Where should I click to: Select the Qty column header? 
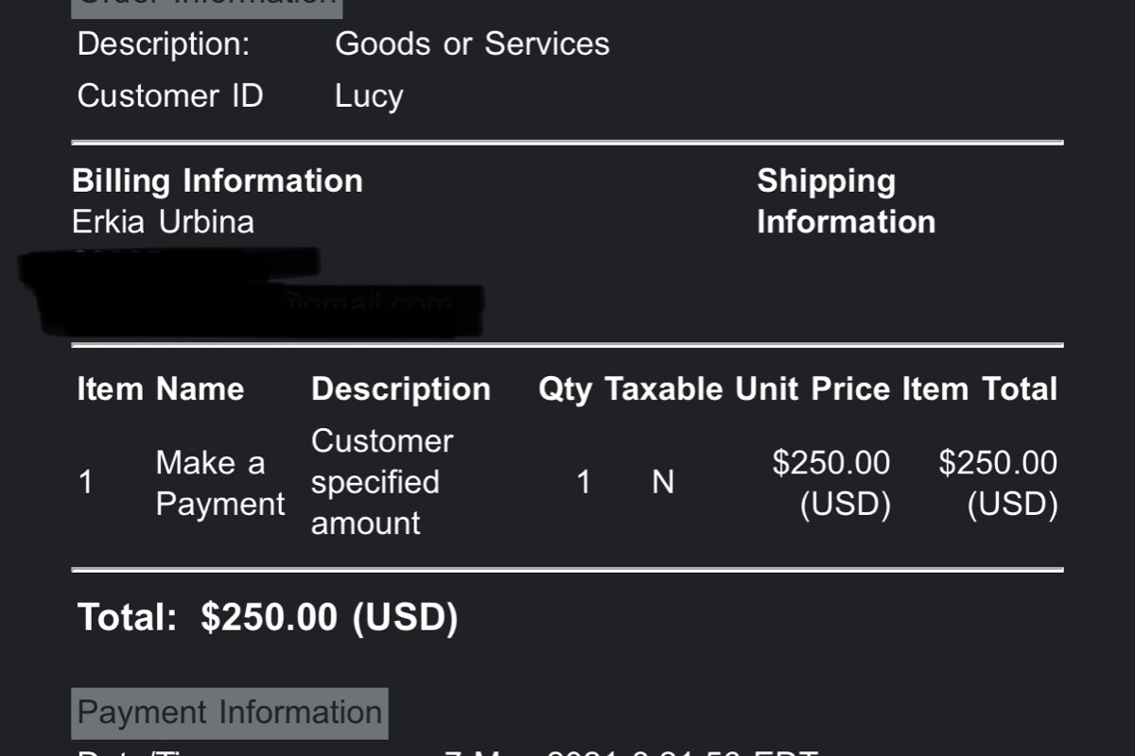click(x=565, y=389)
